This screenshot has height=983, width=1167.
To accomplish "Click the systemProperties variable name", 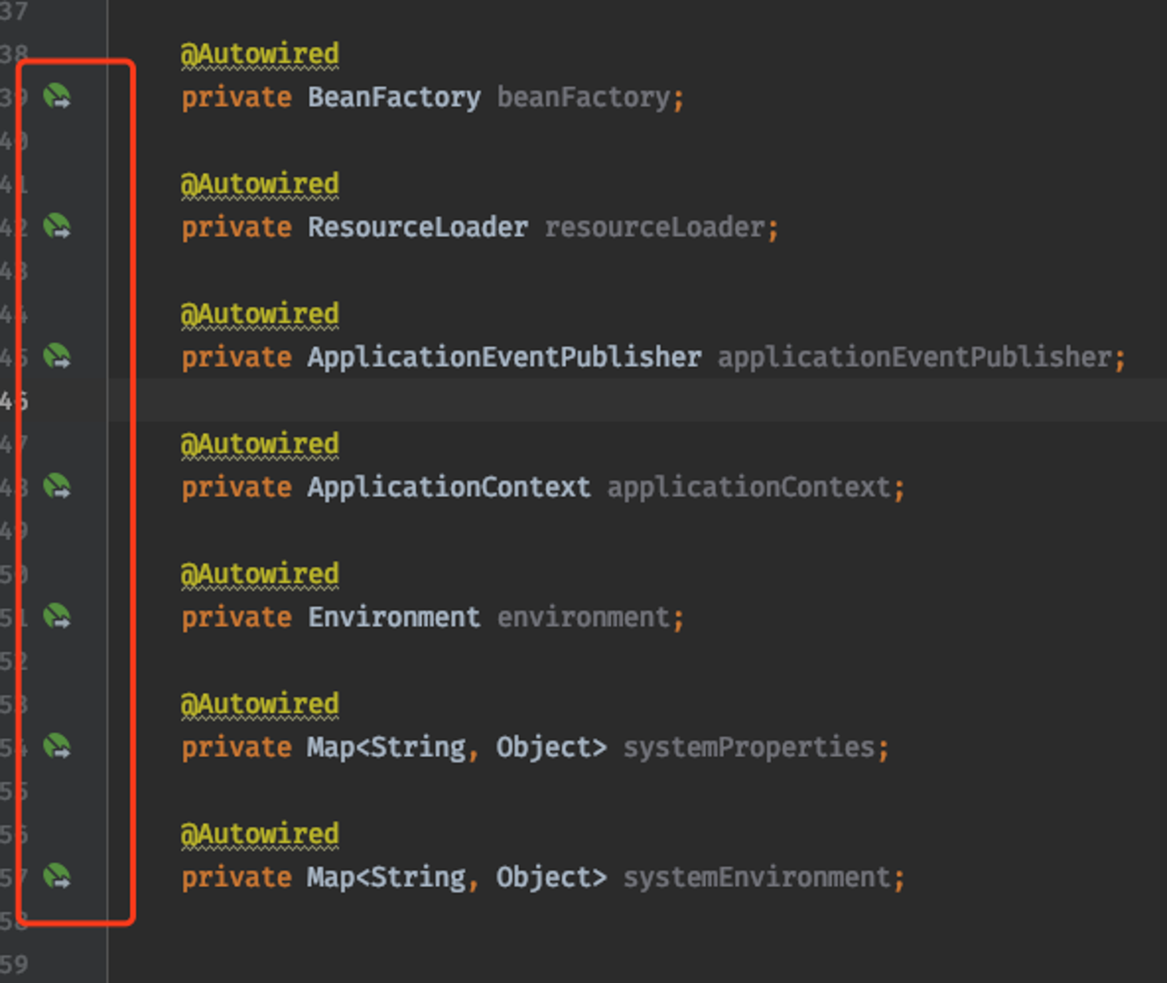I will pos(749,747).
